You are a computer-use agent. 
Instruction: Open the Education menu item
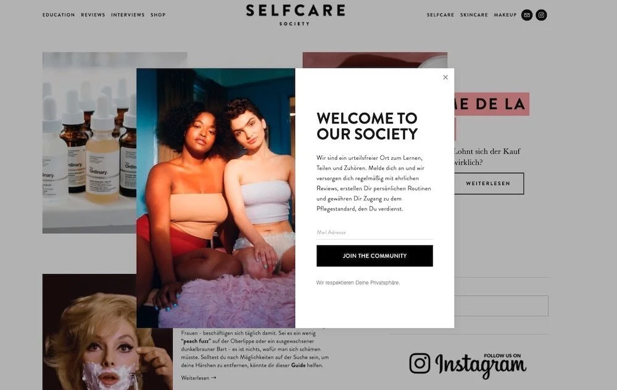pos(59,15)
